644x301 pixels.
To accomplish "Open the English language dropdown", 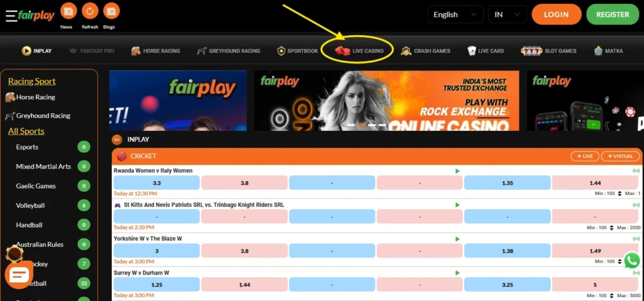I will (x=455, y=14).
